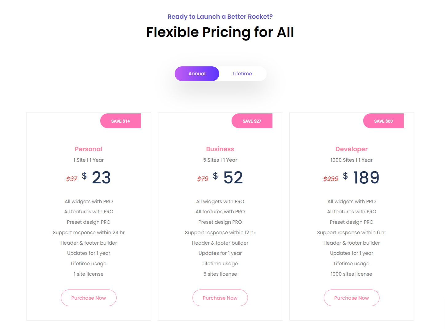Click 'Support response within 6 hr' feature

pos(352,232)
